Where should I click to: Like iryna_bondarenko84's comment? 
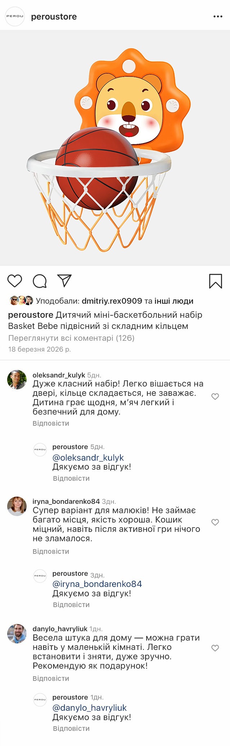[215, 522]
